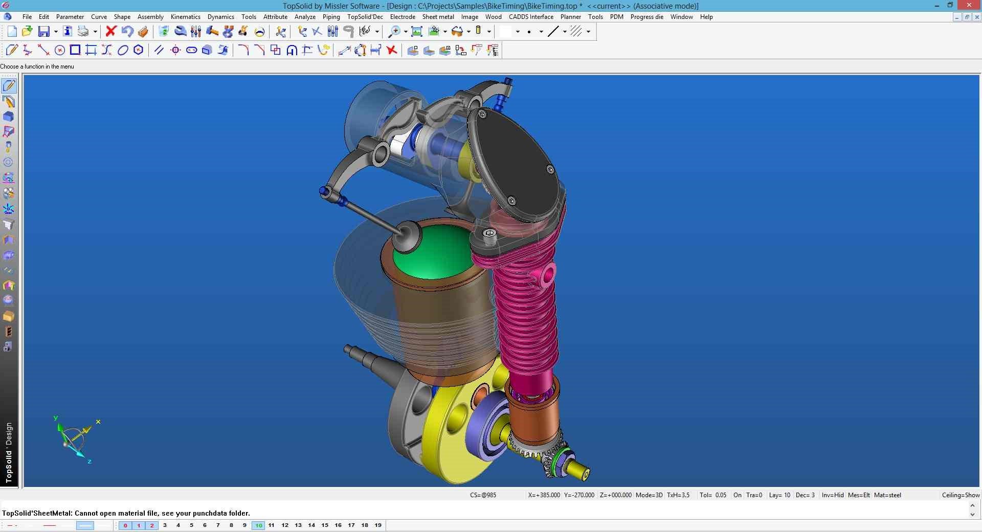
Task: Open the zoom options dropdown arrow
Action: [406, 32]
